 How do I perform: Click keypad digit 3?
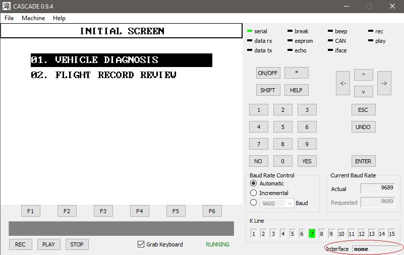[x=307, y=110]
